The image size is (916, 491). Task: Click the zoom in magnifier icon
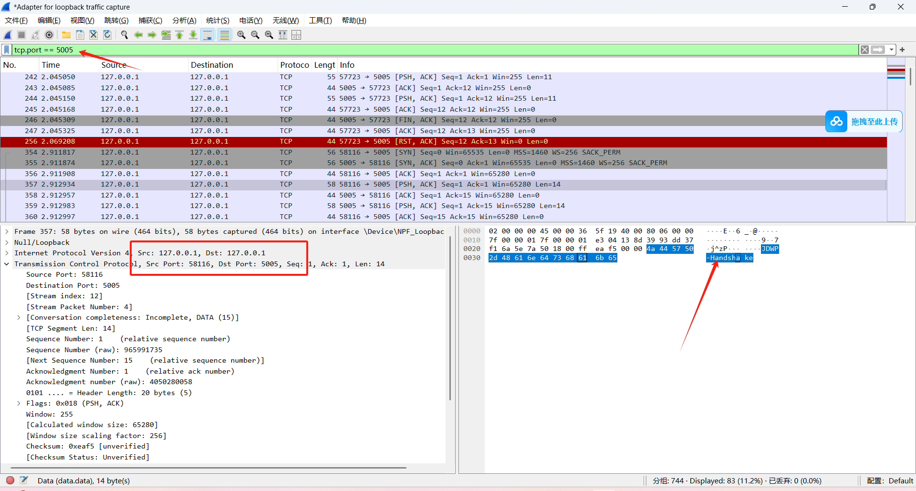(241, 35)
